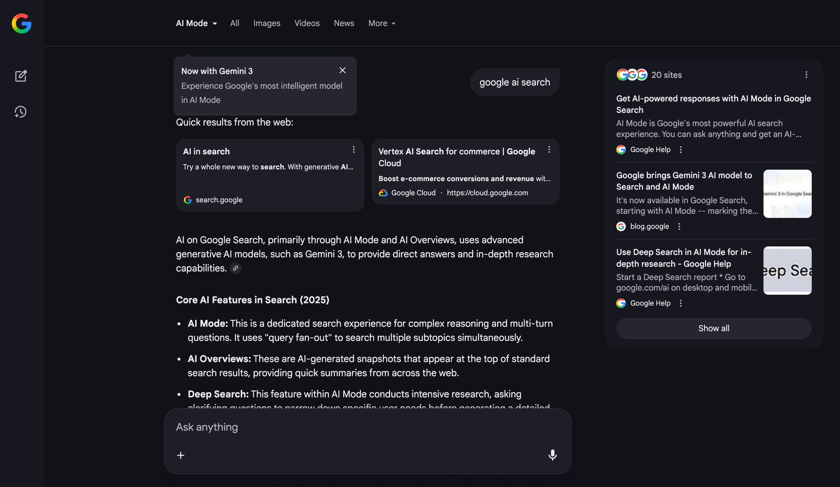Open the Gemini 3 in Google Search thumbnail
This screenshot has height=487, width=840.
coord(787,194)
